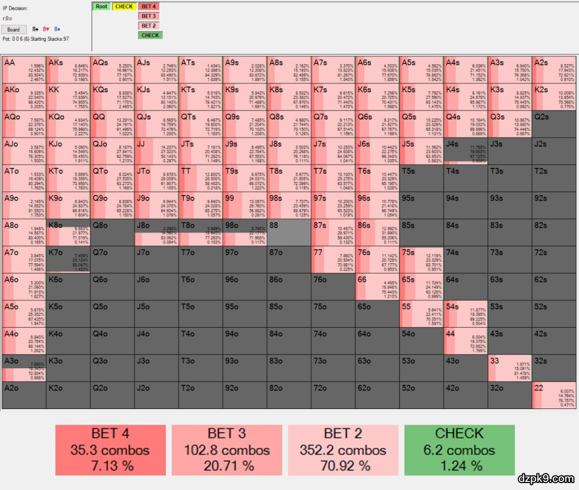This screenshot has height=490, width=579.
Task: Click the 8 of hearts board card
Action: [46, 29]
